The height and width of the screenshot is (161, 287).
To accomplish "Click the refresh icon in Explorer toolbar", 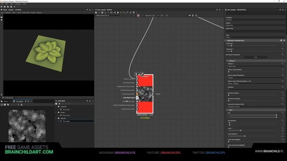I will (x=60, y=104).
